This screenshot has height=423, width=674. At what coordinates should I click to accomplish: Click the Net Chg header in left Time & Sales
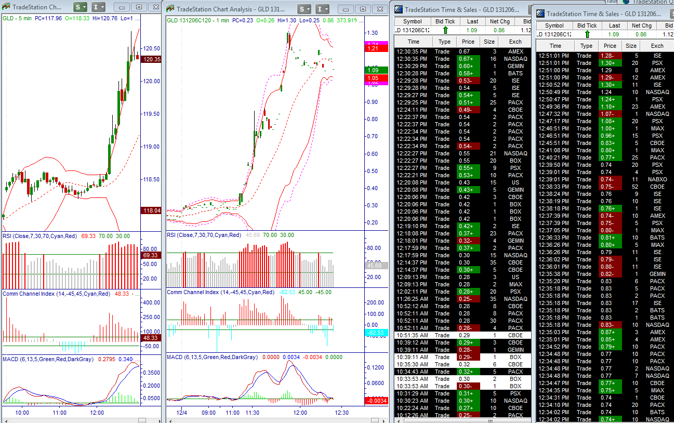(500, 21)
